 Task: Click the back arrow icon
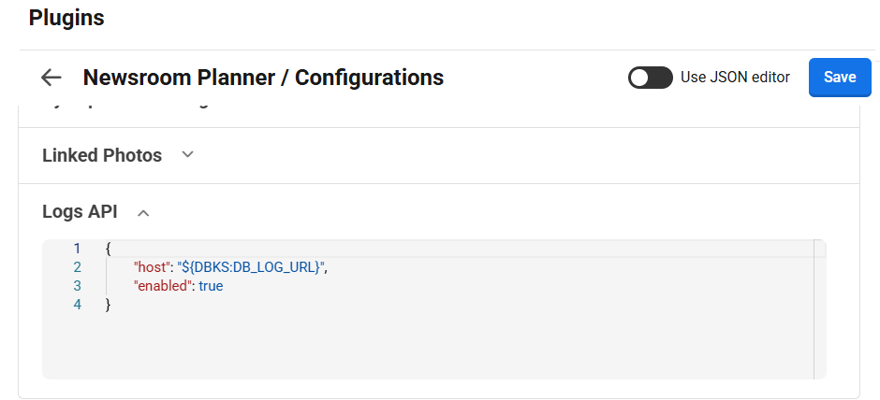pos(51,78)
